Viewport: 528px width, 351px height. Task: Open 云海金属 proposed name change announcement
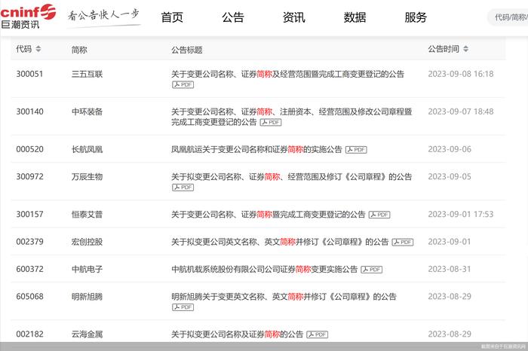pos(238,334)
